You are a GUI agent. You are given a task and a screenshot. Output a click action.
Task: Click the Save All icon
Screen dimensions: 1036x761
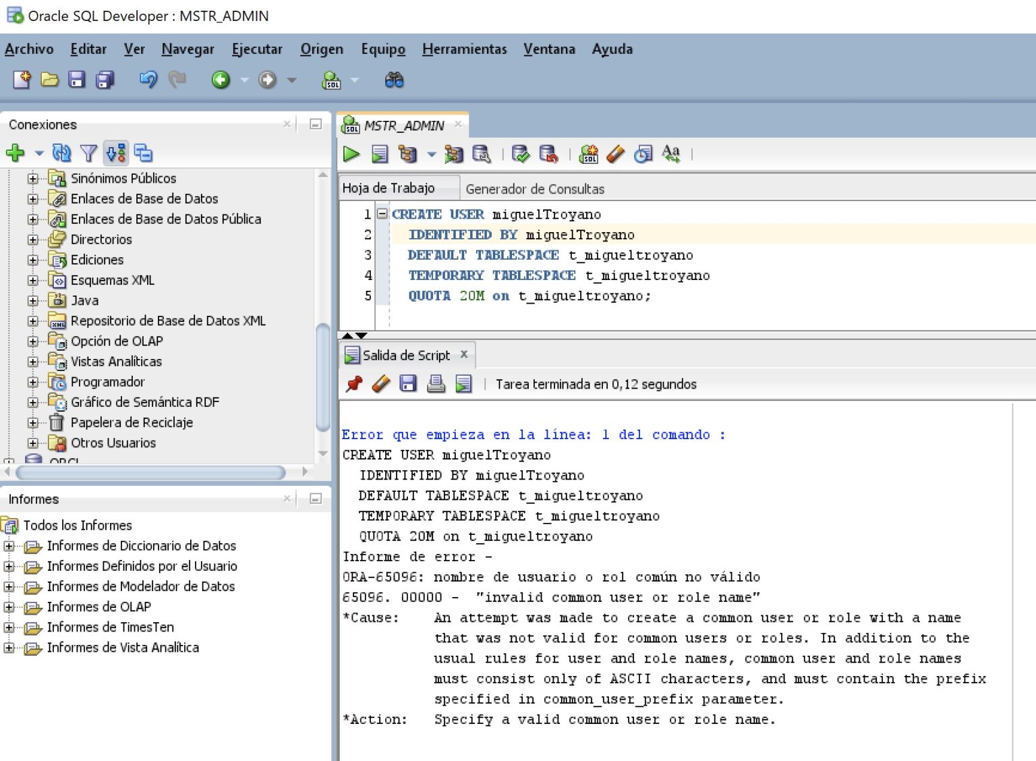pos(105,80)
